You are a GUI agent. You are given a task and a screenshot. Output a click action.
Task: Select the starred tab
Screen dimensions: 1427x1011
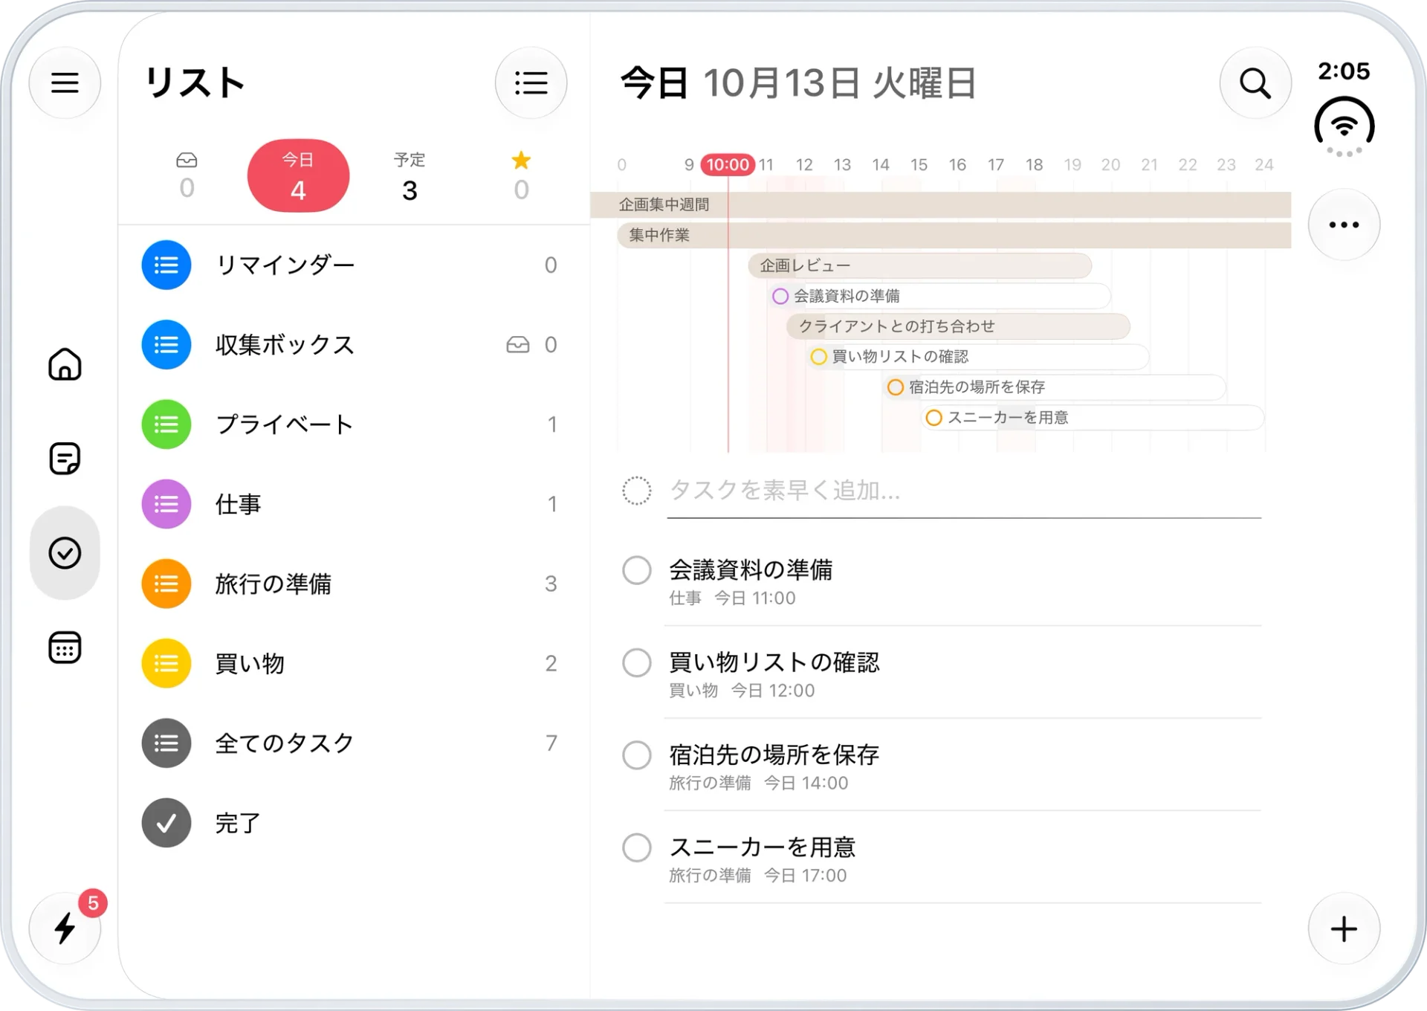[x=521, y=176]
